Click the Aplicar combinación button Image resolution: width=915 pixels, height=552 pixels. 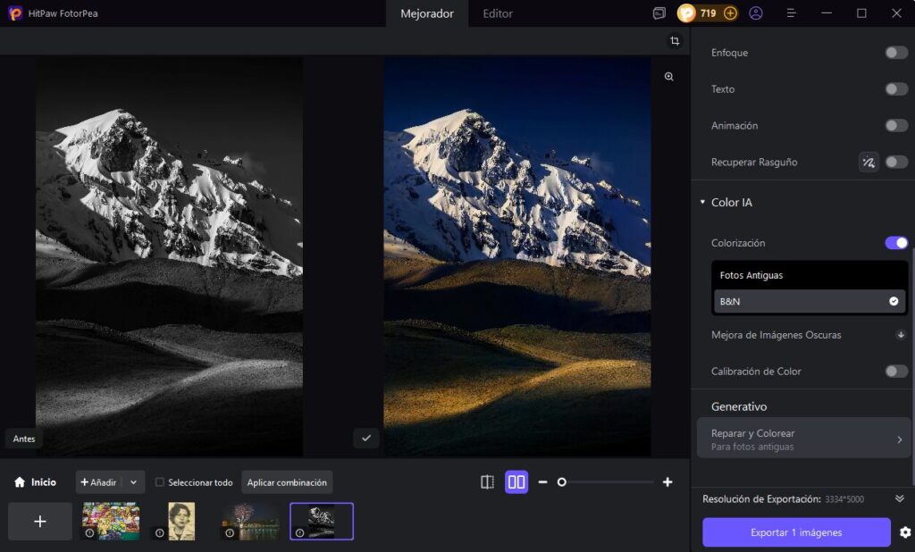coord(287,482)
